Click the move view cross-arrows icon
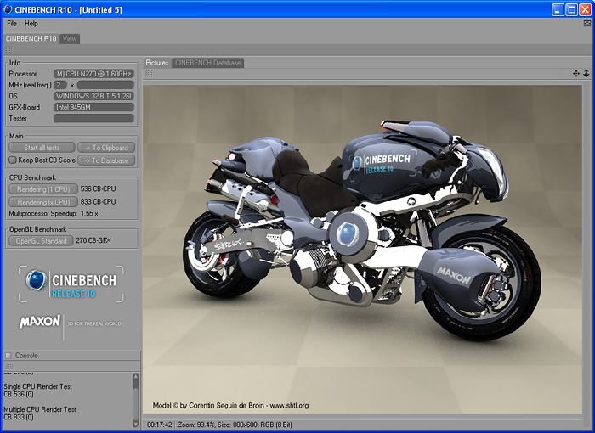This screenshot has width=595, height=433. [576, 74]
